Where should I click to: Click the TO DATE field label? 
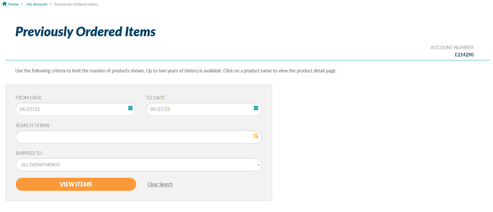point(155,98)
